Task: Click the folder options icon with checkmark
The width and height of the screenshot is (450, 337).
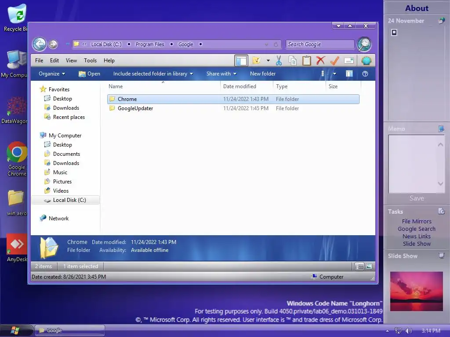Action: click(x=256, y=60)
